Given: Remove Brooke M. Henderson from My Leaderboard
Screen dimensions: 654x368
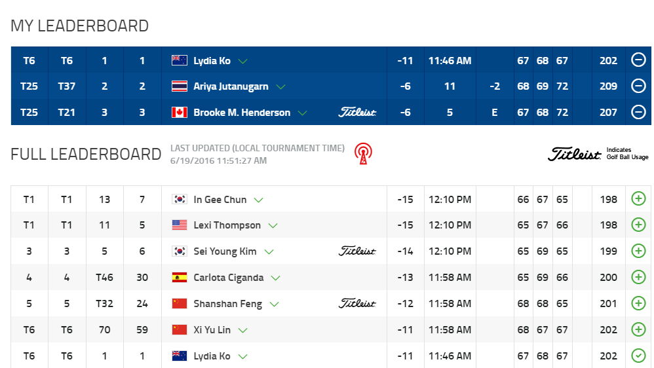Looking at the screenshot, I should 638,113.
